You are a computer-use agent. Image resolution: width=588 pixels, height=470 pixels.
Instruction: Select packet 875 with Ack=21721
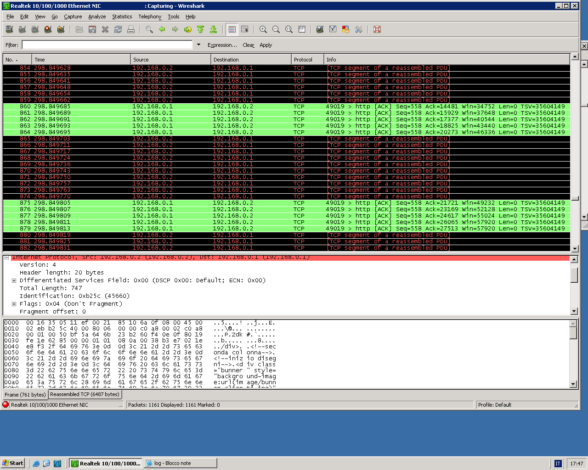pyautogui.click(x=287, y=203)
